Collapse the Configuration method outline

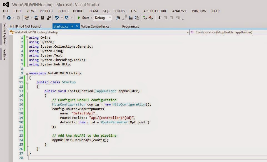(x=27, y=91)
